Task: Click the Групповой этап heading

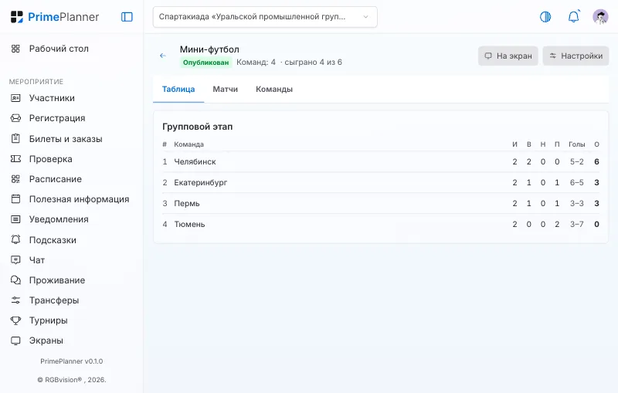Action: (x=198, y=127)
